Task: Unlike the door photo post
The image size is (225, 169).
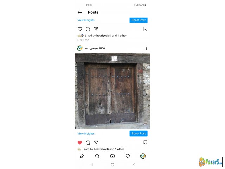Action: 80,143
